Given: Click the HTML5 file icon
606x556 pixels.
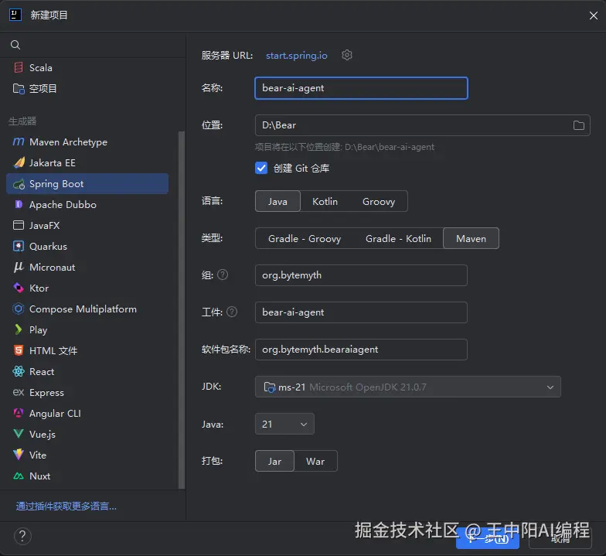Looking at the screenshot, I should pyautogui.click(x=19, y=351).
